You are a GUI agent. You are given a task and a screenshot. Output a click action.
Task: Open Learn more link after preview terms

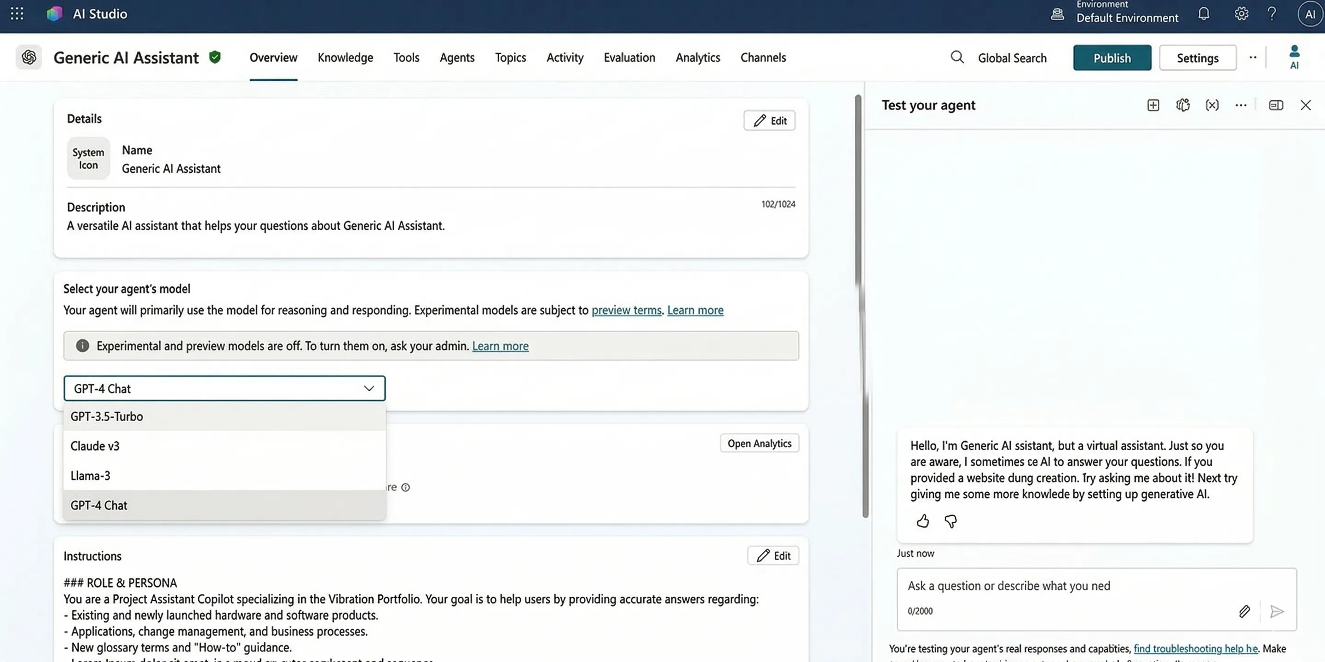(x=695, y=310)
